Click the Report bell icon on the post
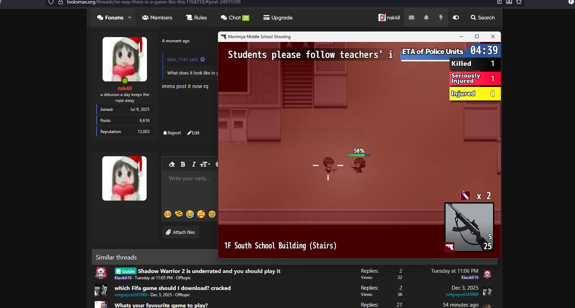Image resolution: width=575 pixels, height=308 pixels. pyautogui.click(x=165, y=133)
